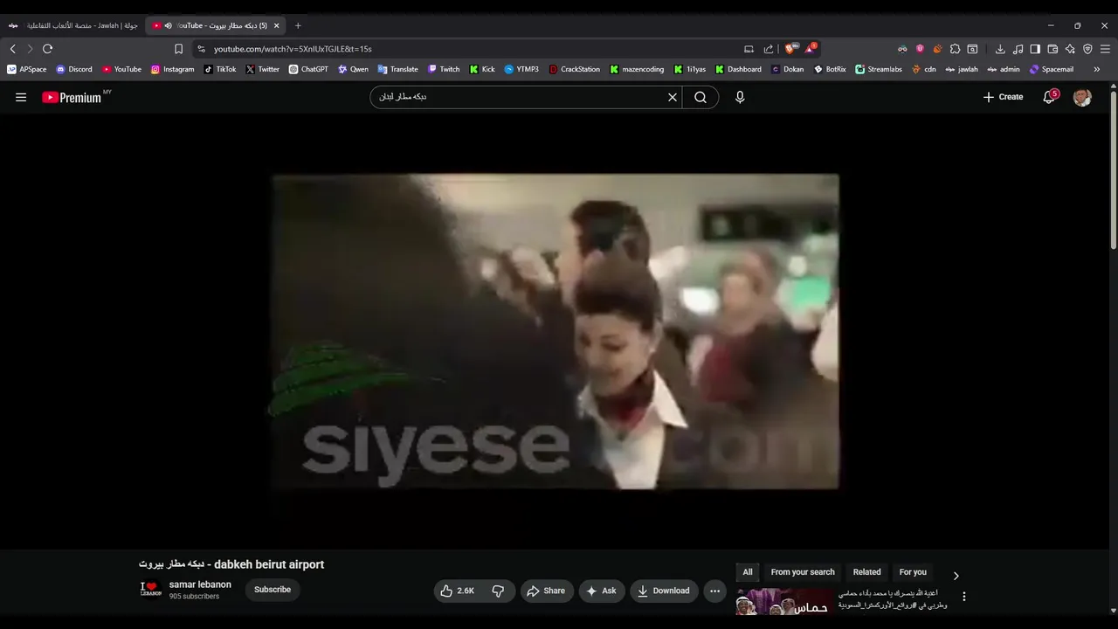1118x629 pixels.
Task: Open the first recommended video thumbnail
Action: coord(783,602)
